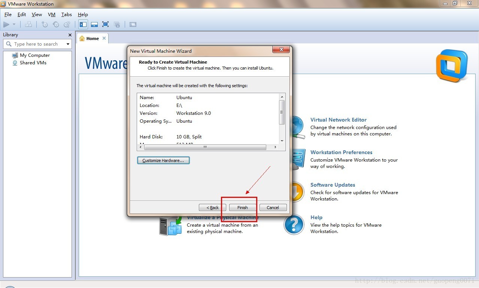Open the Help link on Home page

click(x=316, y=217)
